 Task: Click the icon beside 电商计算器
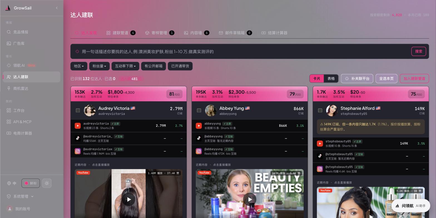[x=9, y=133]
